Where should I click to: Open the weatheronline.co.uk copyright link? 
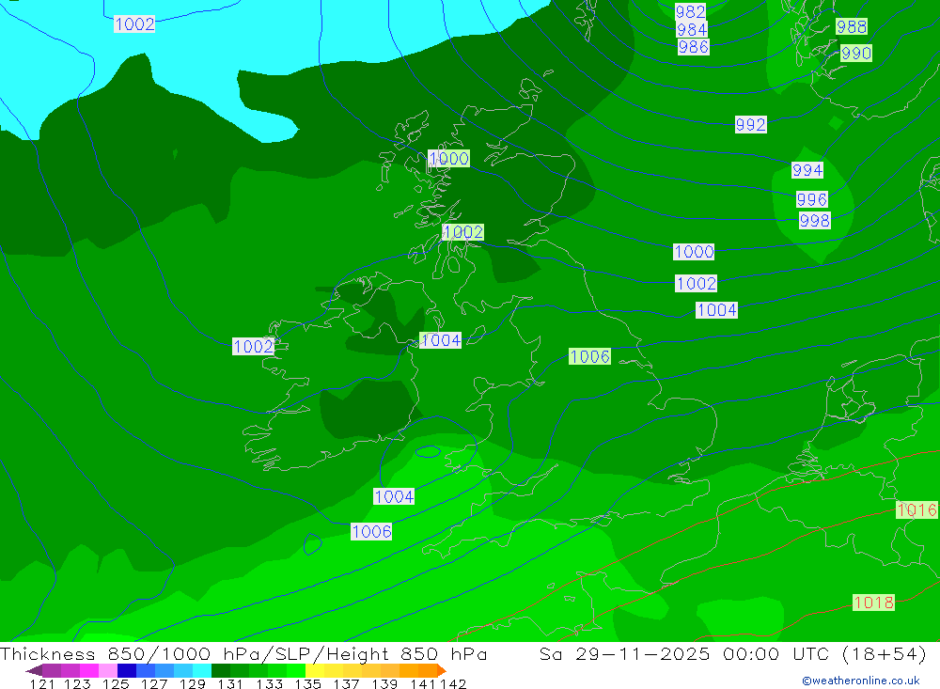coord(861,681)
